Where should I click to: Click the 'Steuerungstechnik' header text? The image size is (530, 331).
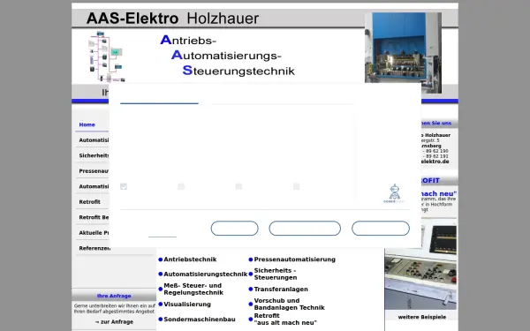pyautogui.click(x=238, y=71)
